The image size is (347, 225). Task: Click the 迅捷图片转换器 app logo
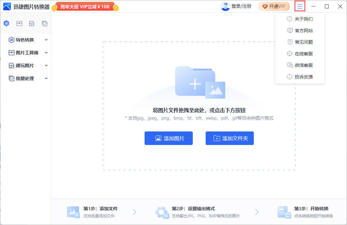7,7
